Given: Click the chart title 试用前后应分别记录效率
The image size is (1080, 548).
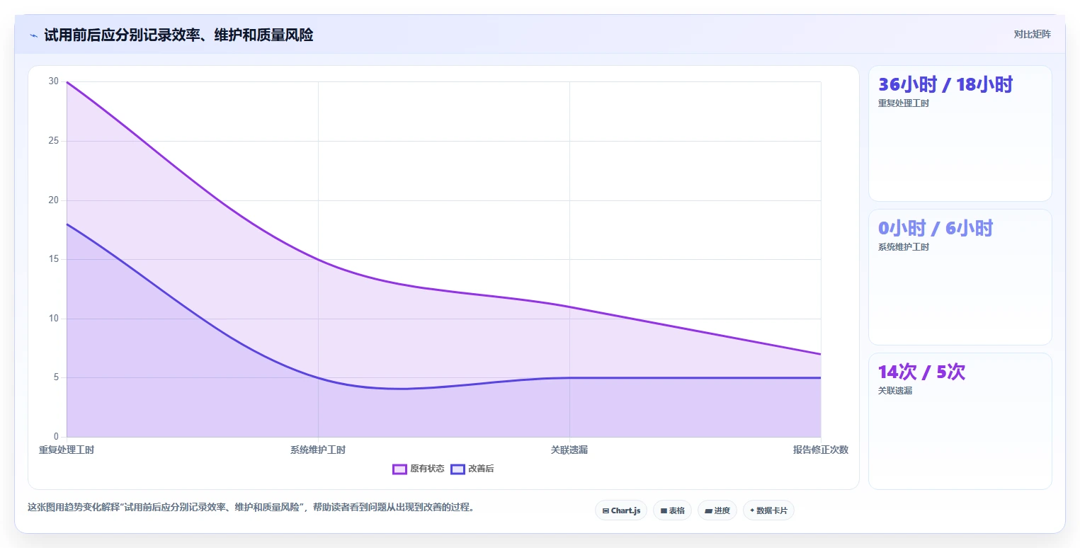Looking at the screenshot, I should pyautogui.click(x=178, y=35).
